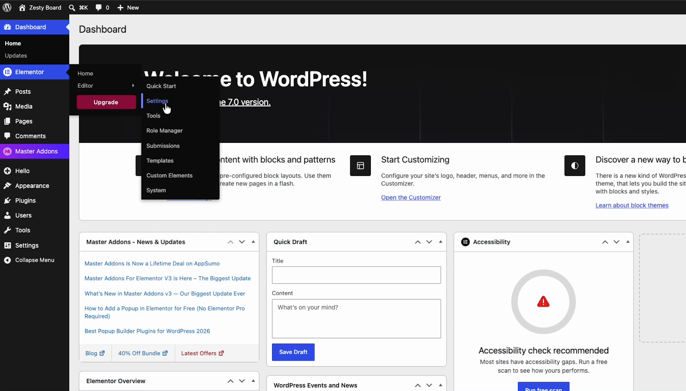686x391 pixels.
Task: Toggle Quick Draft panel collapse
Action: tap(441, 242)
